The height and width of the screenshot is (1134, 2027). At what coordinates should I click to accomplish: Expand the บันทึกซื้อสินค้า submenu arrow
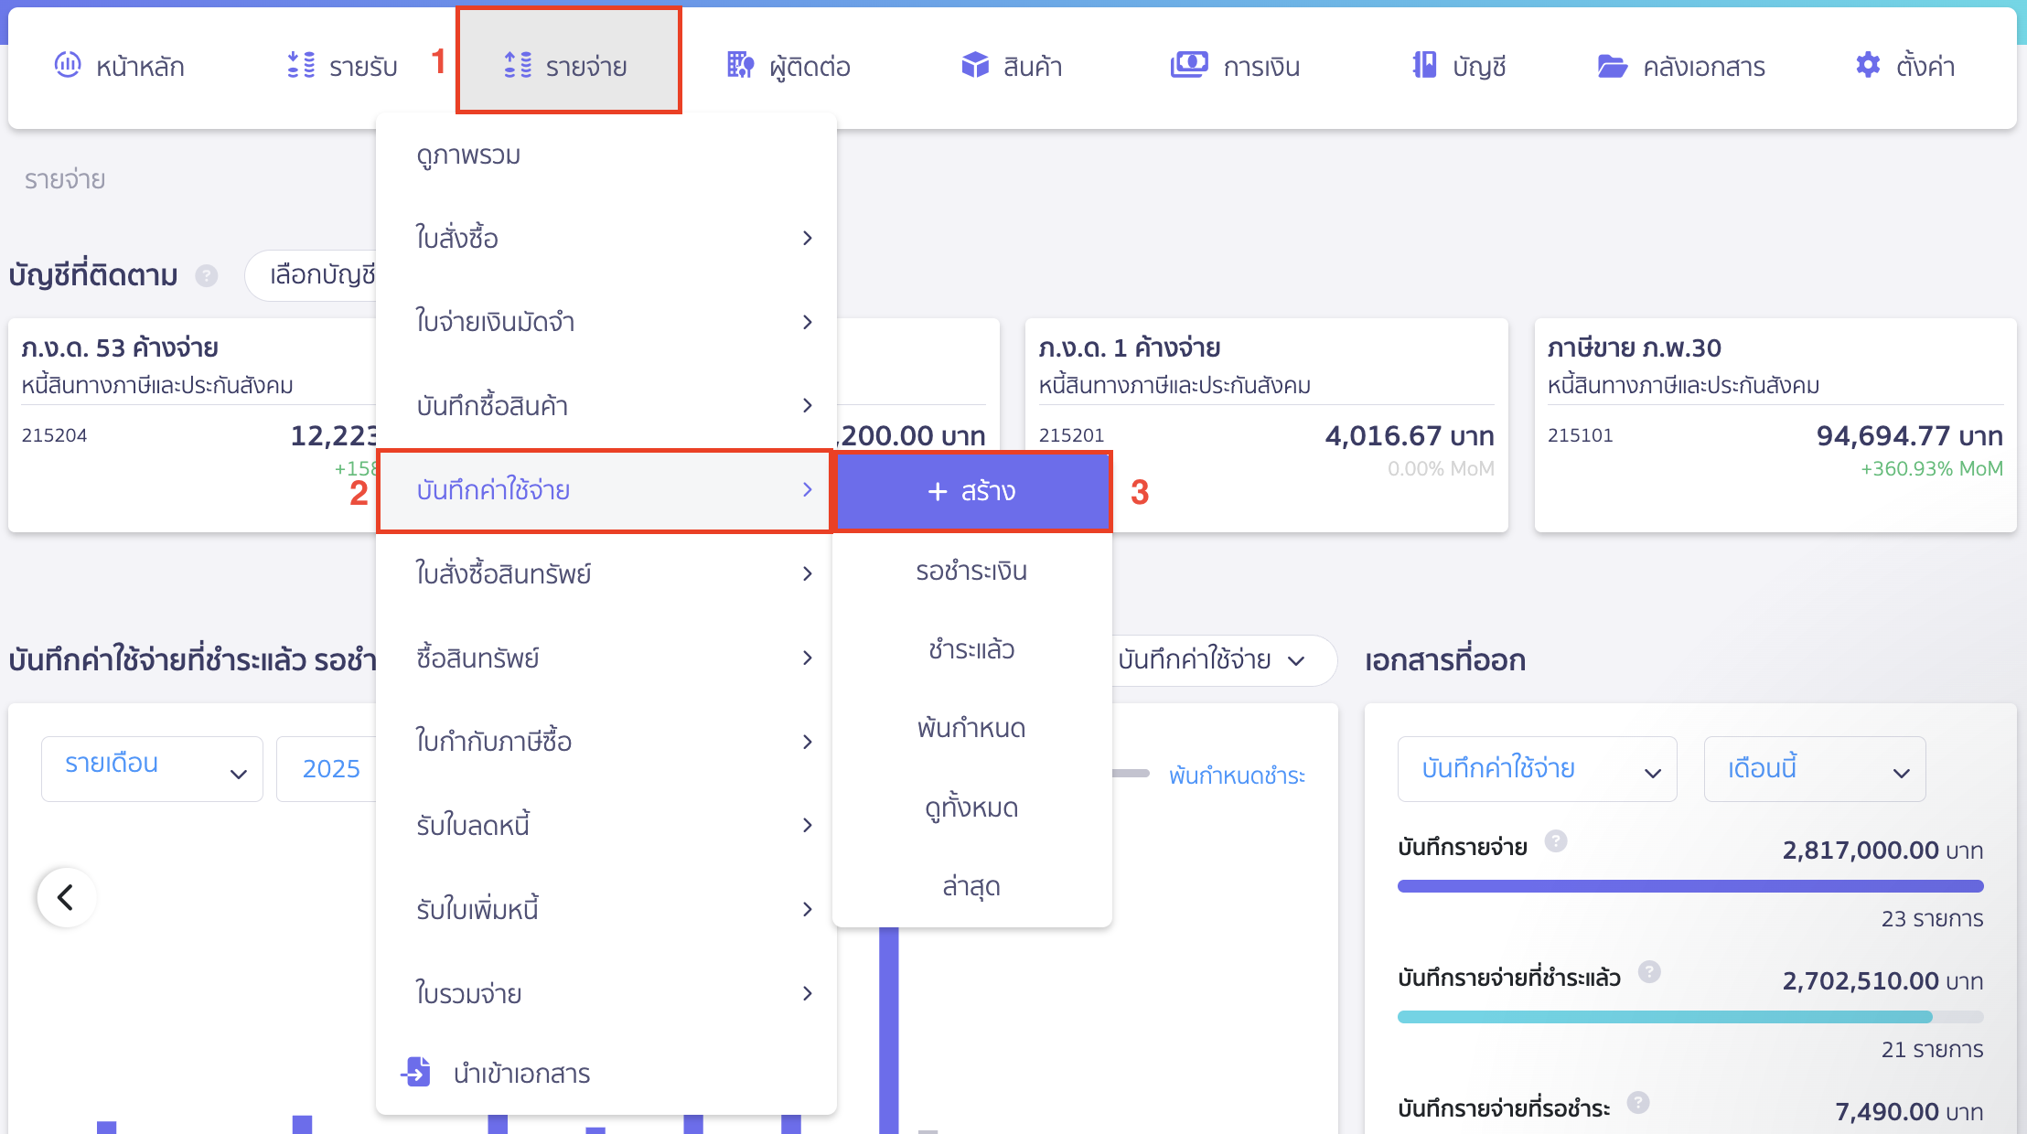(807, 405)
